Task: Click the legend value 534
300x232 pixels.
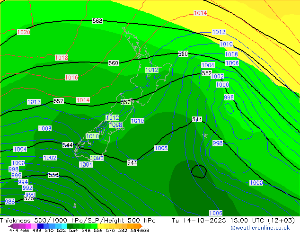Action: pos(73,230)
